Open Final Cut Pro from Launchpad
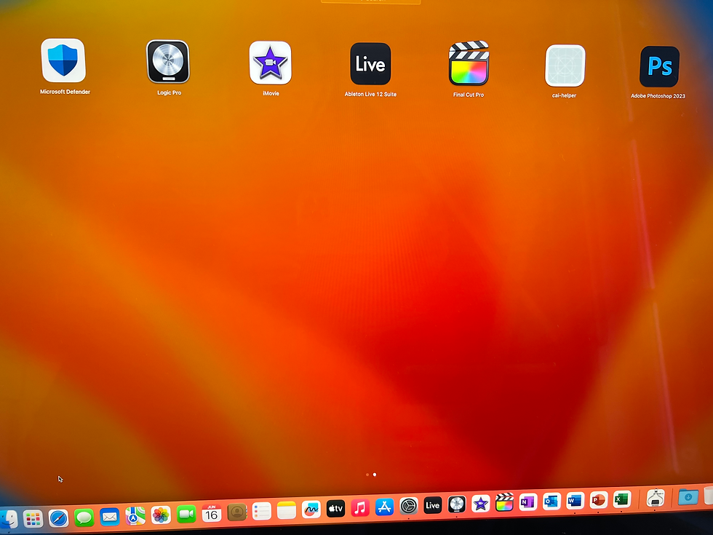Screen dimensions: 713x535 click(469, 63)
